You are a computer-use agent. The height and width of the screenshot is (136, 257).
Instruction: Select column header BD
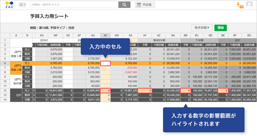[x=210, y=35]
